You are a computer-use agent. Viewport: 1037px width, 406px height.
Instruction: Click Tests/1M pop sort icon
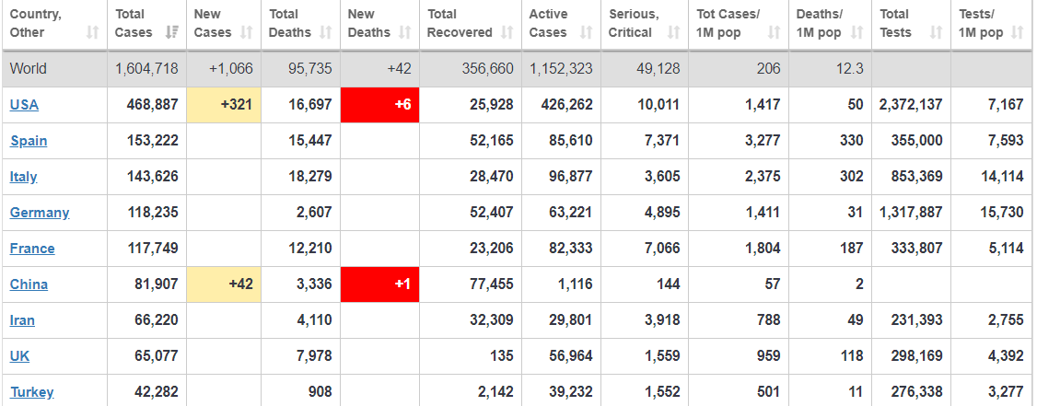[x=1017, y=33]
